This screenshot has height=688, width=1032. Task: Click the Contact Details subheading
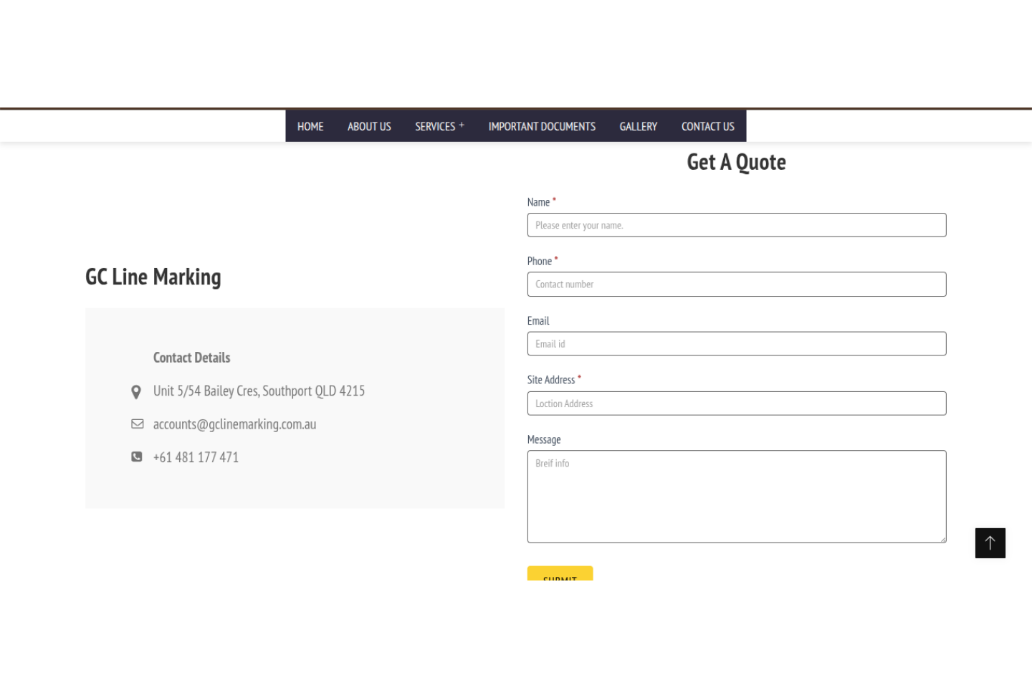[191, 358]
